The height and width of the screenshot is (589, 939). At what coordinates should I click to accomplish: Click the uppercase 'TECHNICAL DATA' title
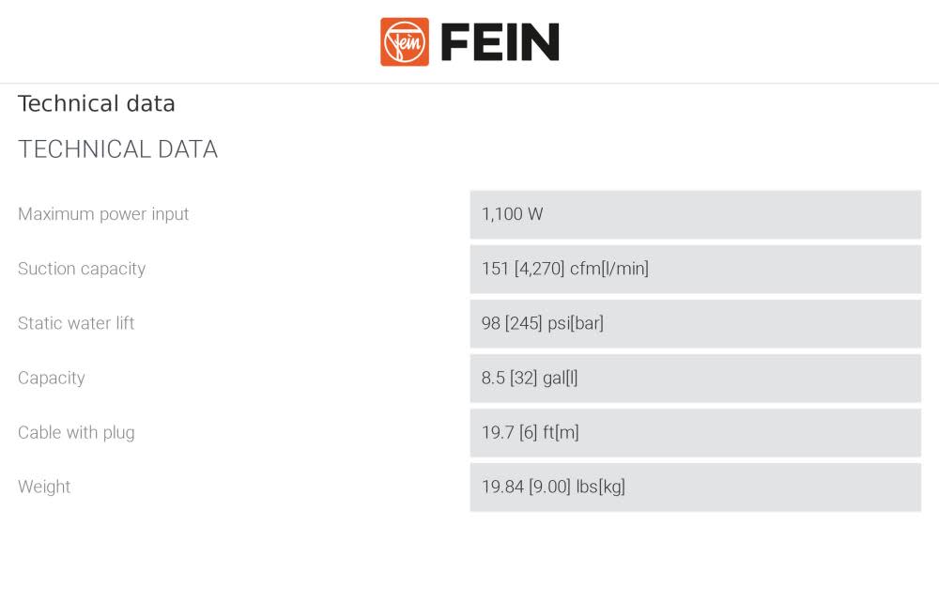tap(117, 149)
